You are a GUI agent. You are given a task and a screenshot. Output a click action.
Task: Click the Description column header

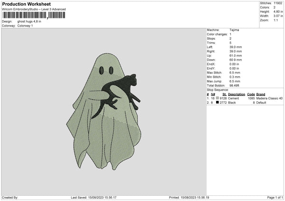click(x=237, y=94)
